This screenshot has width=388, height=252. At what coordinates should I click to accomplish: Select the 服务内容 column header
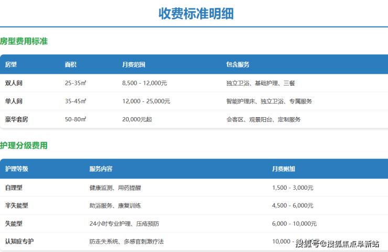pos(101,169)
